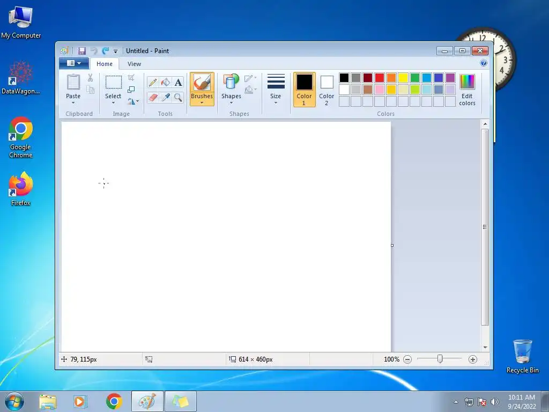The image size is (549, 412).
Task: Click the vertical scrollbar down arrow
Action: tap(485, 347)
